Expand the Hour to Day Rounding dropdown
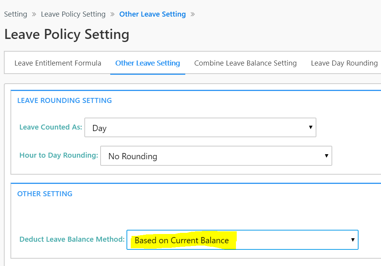 pyautogui.click(x=216, y=156)
